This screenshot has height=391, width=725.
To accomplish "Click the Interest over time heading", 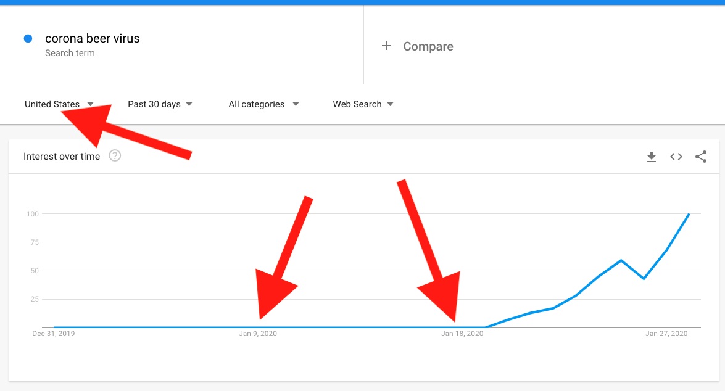I will coord(62,156).
